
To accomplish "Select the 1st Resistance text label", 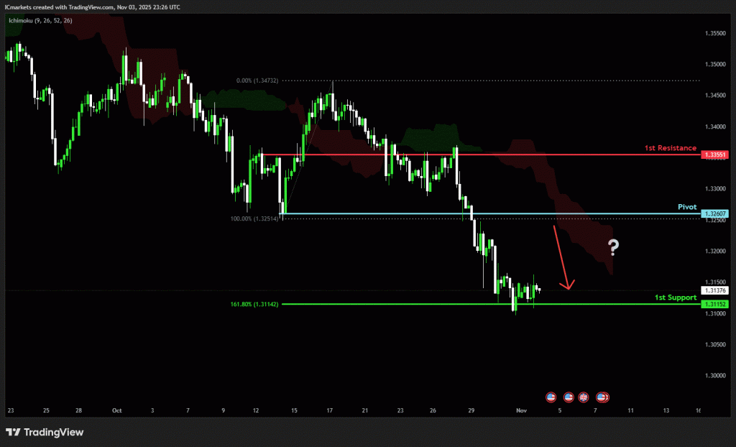I will [670, 148].
